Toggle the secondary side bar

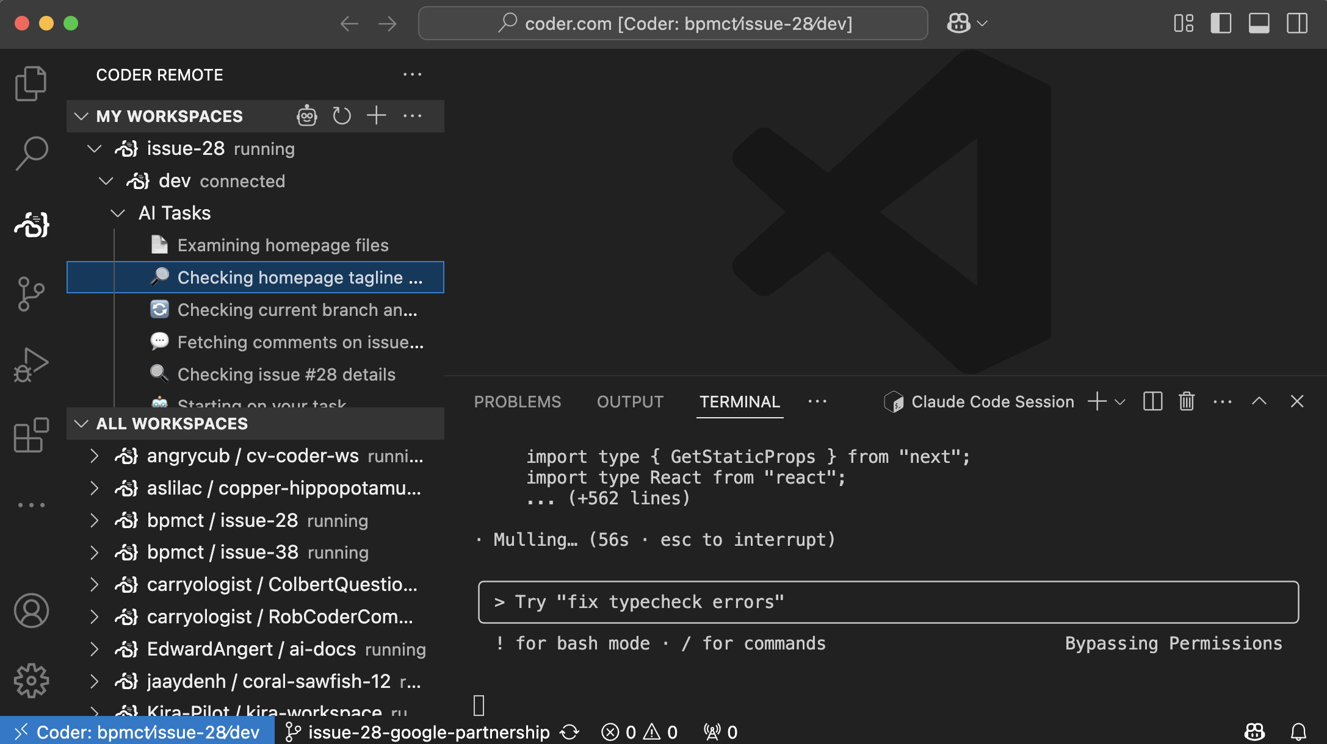tap(1296, 24)
